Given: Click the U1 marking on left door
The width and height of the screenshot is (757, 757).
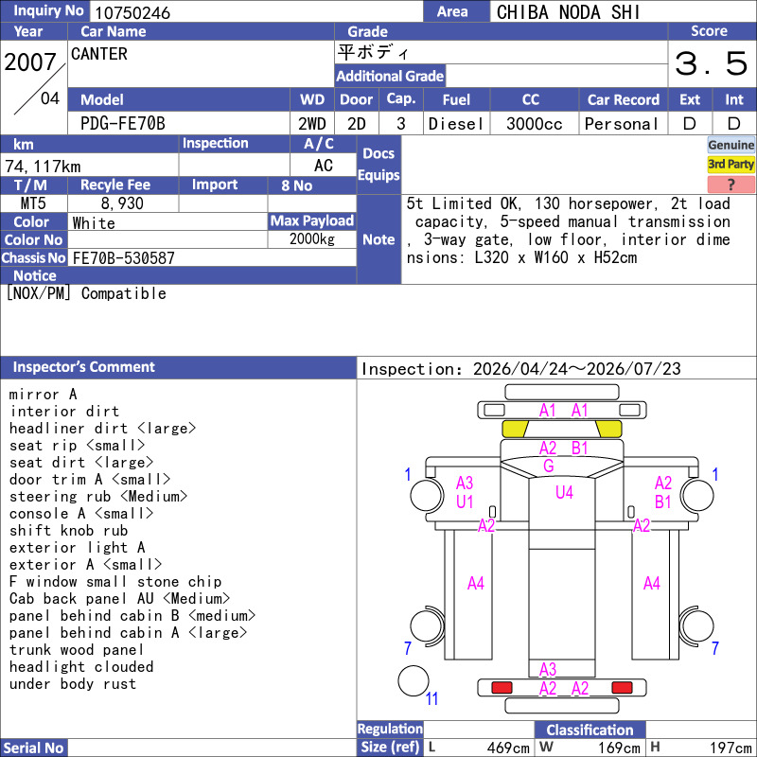Looking at the screenshot, I should [465, 502].
